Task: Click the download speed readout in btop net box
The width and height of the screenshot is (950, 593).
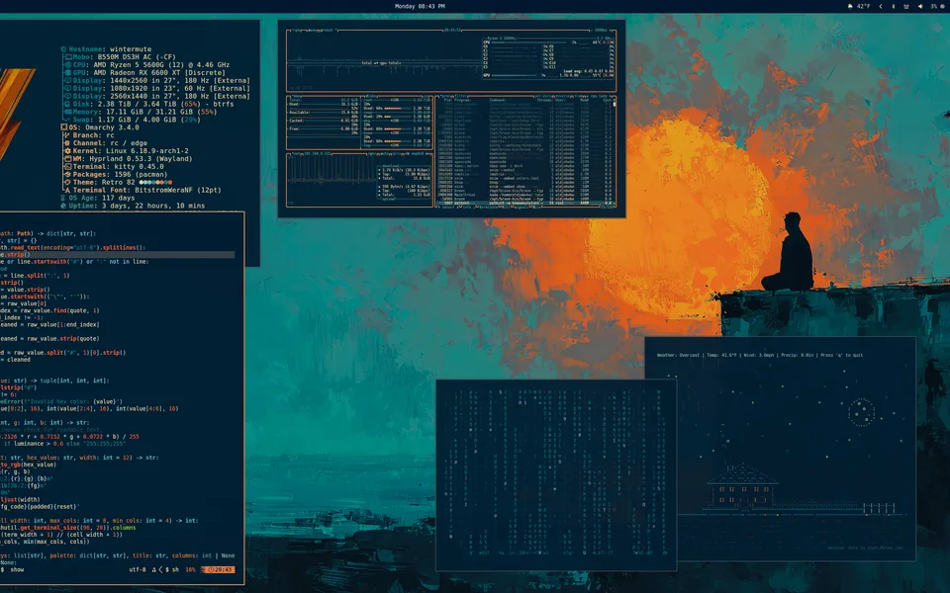Action: pyautogui.click(x=406, y=170)
